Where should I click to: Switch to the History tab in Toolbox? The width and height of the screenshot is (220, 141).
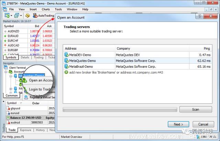pyautogui.click(x=40, y=130)
